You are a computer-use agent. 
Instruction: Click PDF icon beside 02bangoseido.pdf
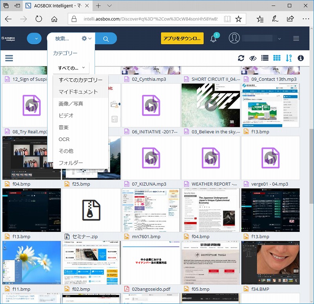pos(126,289)
